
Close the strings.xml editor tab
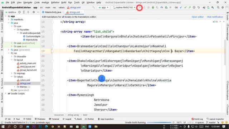coord(82,12)
